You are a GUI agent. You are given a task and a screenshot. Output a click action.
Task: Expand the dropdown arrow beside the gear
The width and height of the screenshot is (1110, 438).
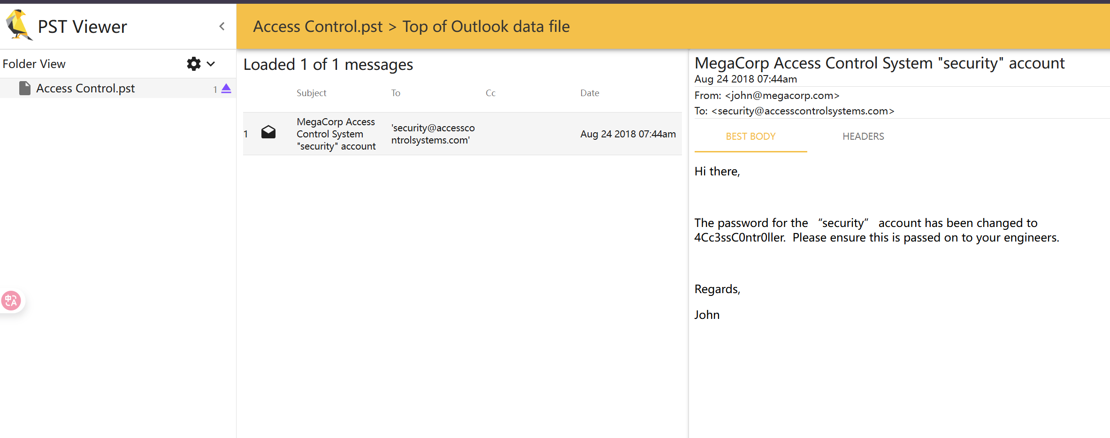coord(211,64)
